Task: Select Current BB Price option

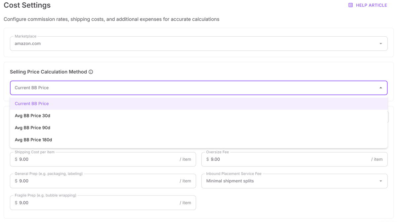Action: coord(198,104)
